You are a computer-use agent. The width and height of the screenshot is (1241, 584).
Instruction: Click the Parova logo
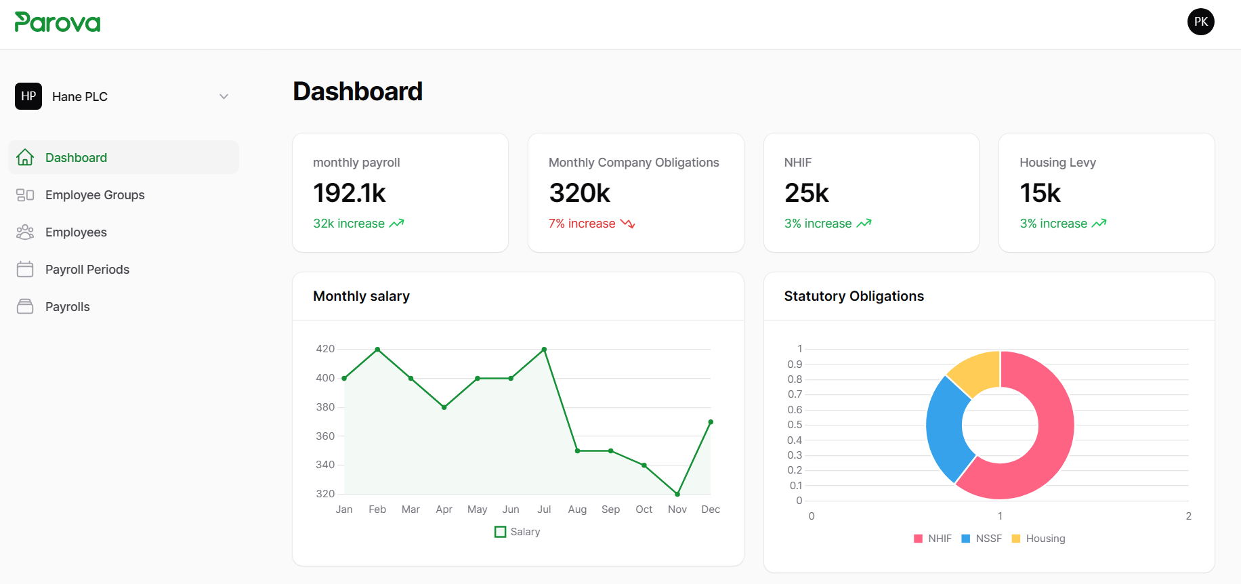pos(58,22)
